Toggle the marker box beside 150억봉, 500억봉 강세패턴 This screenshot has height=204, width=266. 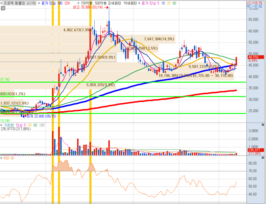tap(78, 3)
